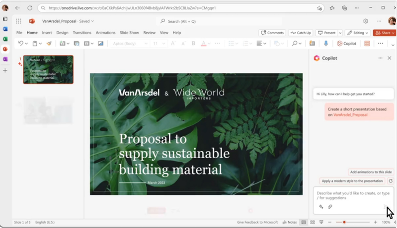Click the attach paperclip icon in Copilot
The height and width of the screenshot is (228, 397).
point(330,207)
